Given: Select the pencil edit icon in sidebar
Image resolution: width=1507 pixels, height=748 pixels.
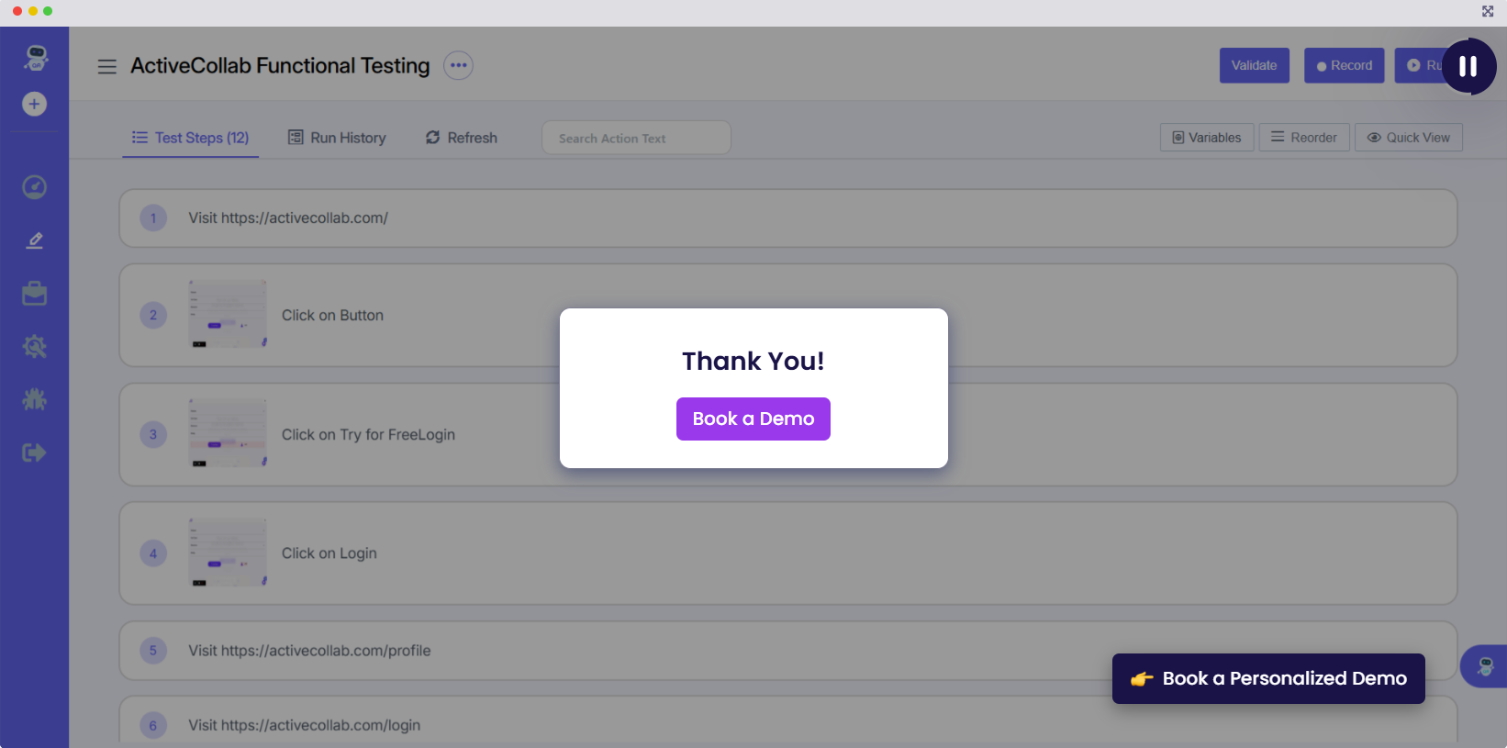Looking at the screenshot, I should tap(34, 240).
